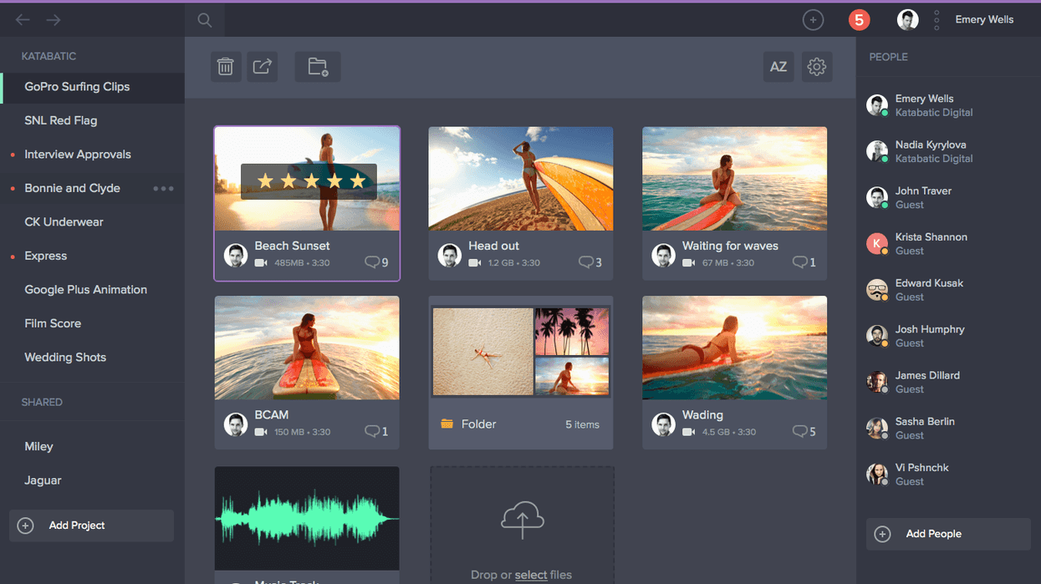Open the notifications badge showing 5

(860, 20)
